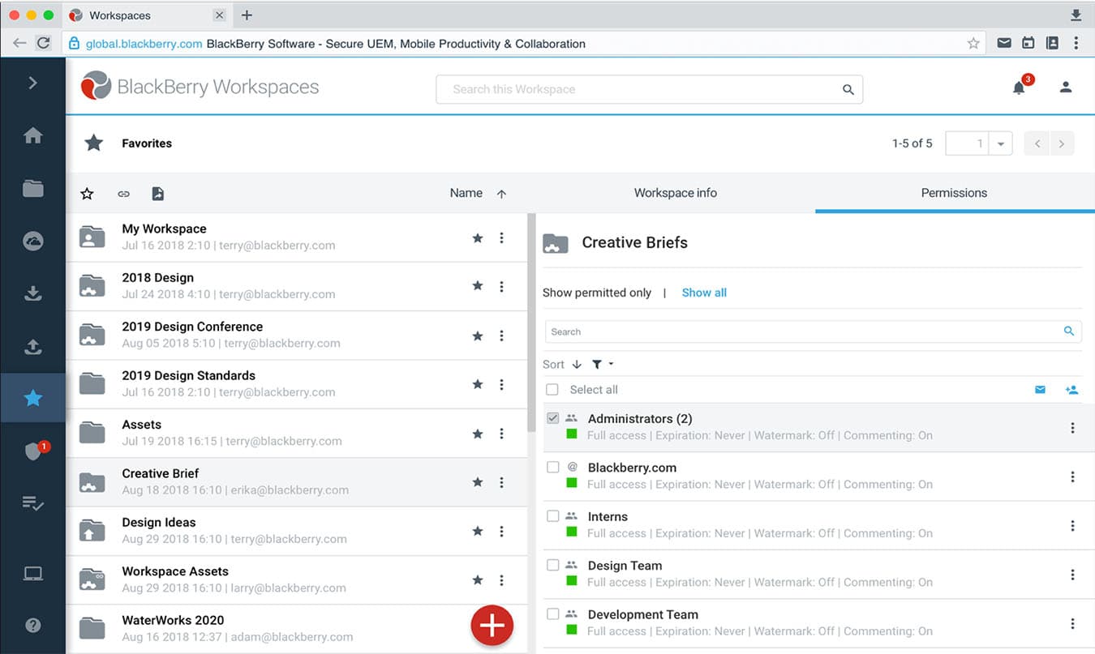Open more options for My Workspace row
Screen dimensions: 1095x654
[x=501, y=237]
